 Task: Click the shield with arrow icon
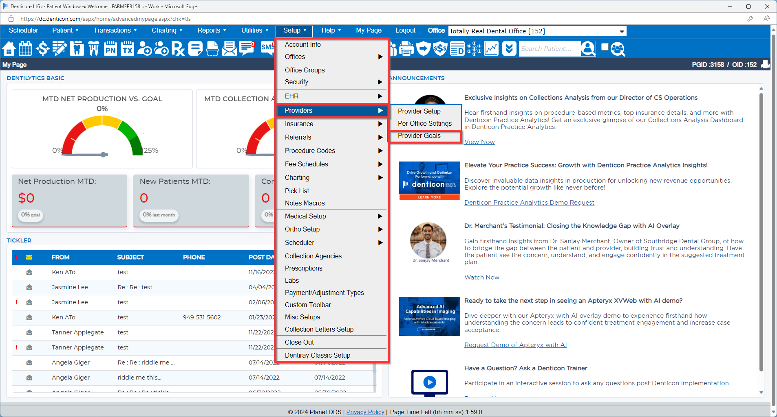coord(424,49)
